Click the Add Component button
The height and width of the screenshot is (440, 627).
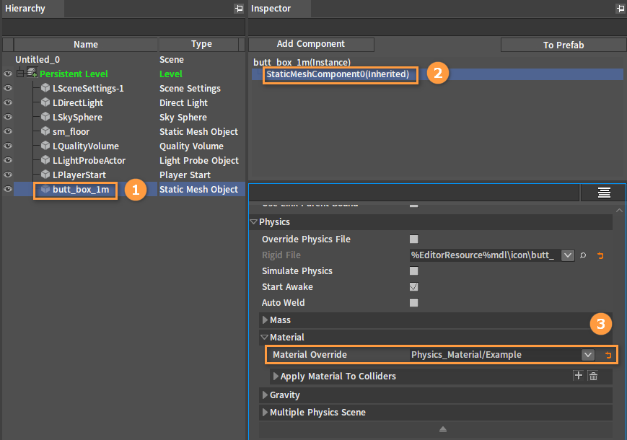pos(311,44)
